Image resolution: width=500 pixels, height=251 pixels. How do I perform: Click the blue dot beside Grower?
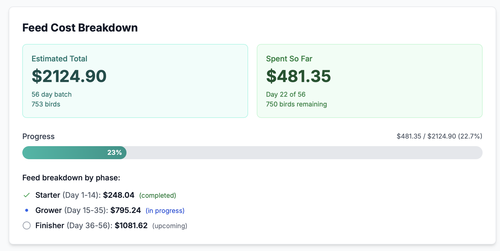[27, 210]
